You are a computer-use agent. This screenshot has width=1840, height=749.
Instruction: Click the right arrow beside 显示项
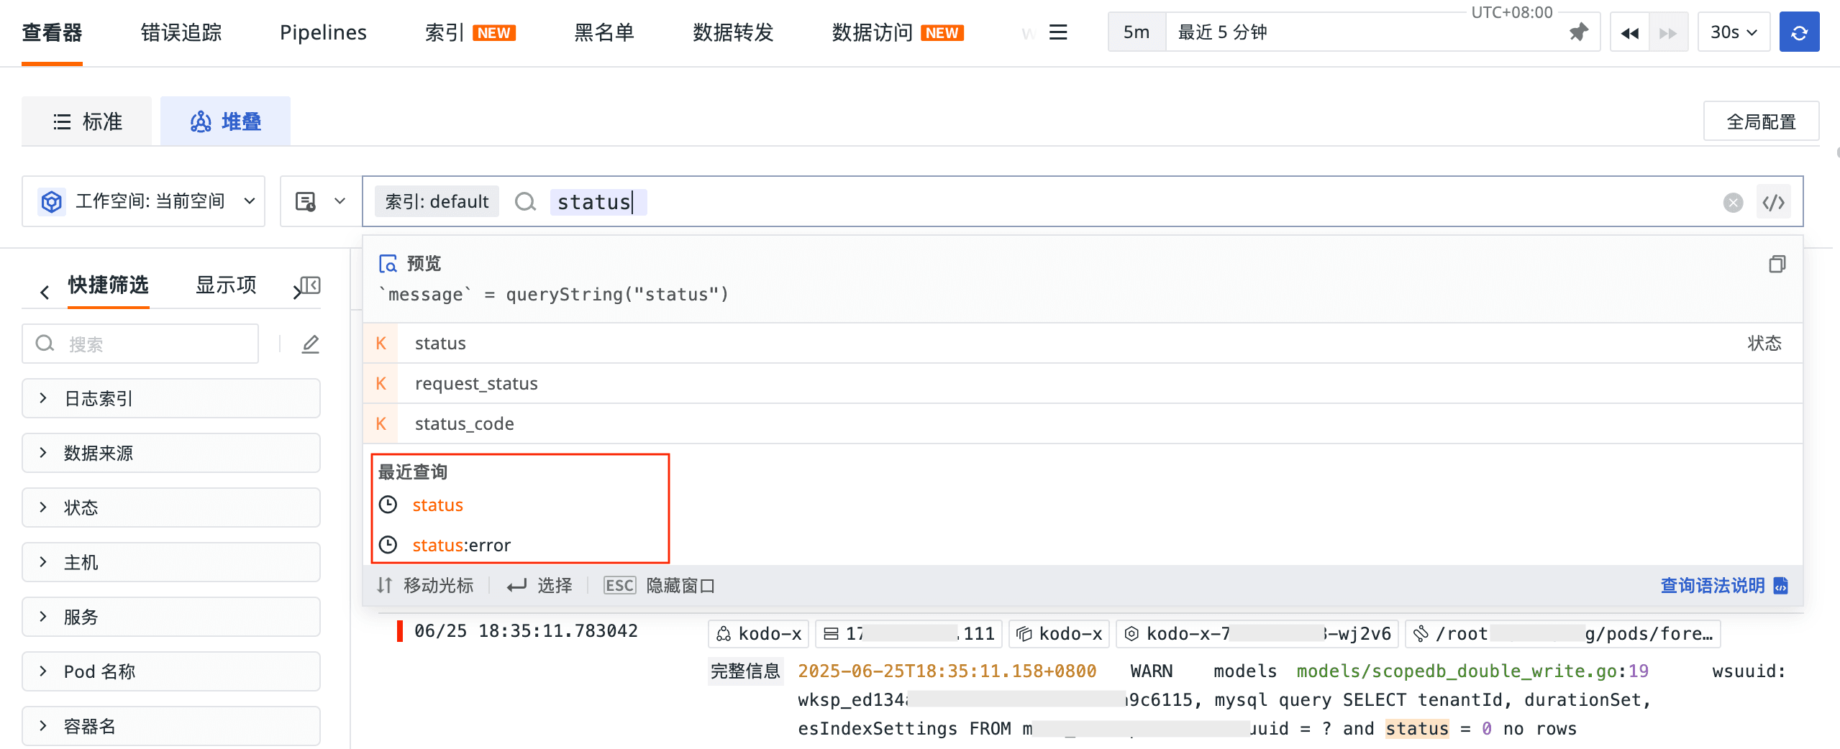[296, 292]
